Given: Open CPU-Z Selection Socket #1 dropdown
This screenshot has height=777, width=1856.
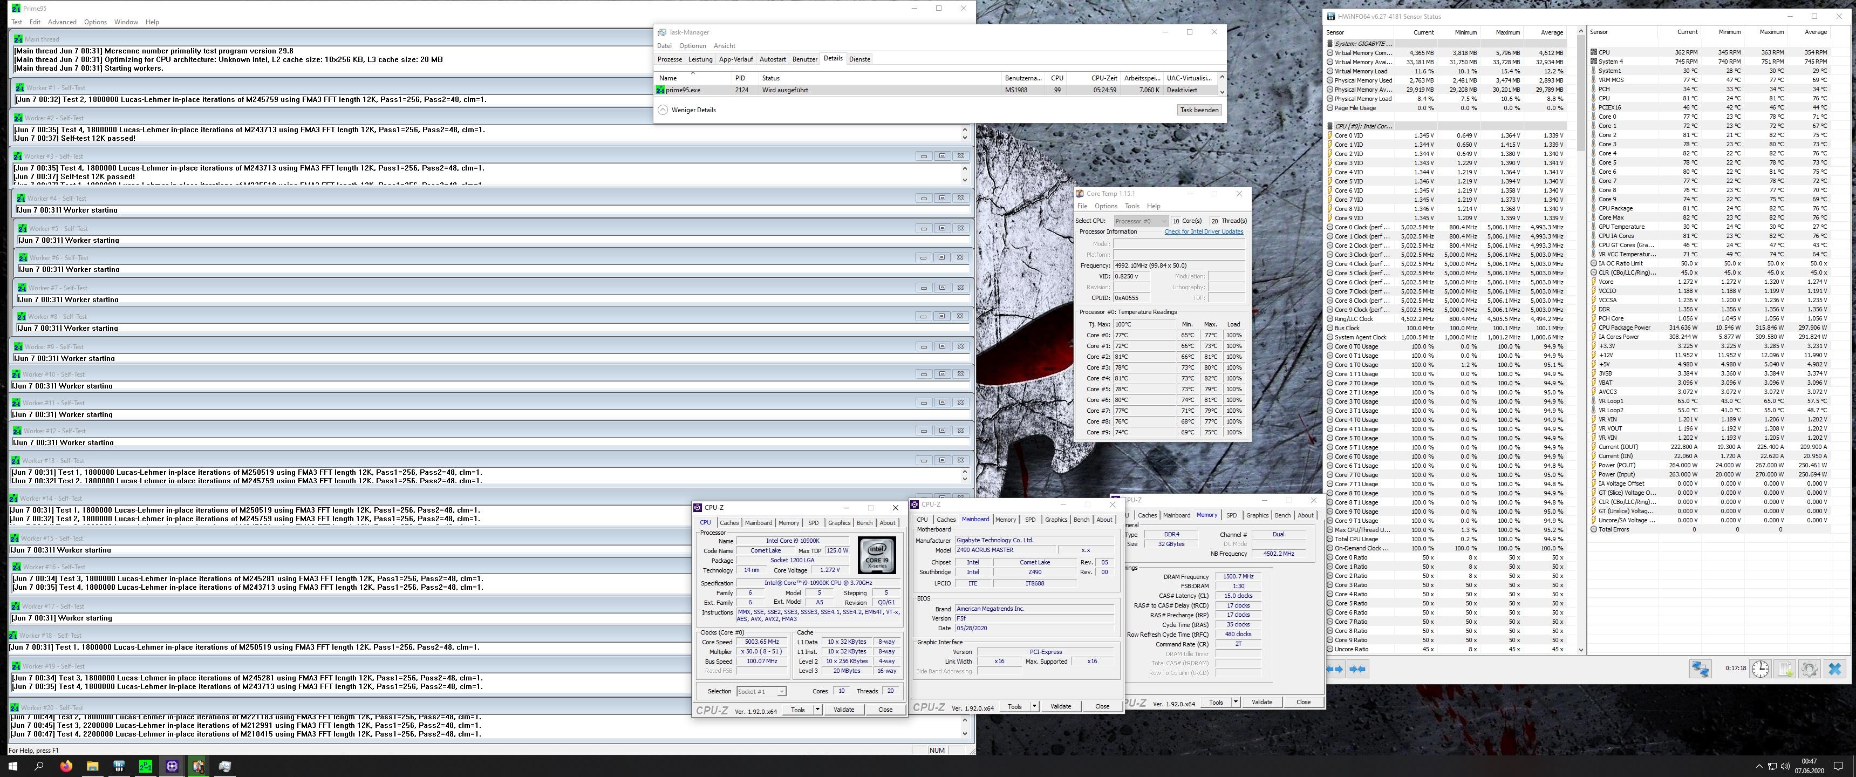Looking at the screenshot, I should click(x=761, y=691).
